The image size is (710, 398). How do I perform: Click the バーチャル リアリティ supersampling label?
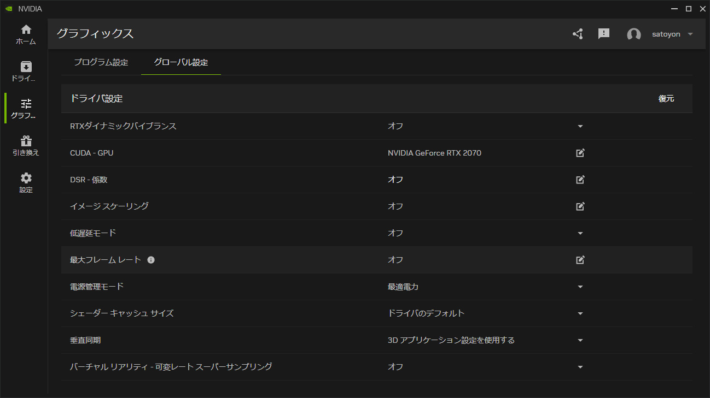(x=171, y=367)
